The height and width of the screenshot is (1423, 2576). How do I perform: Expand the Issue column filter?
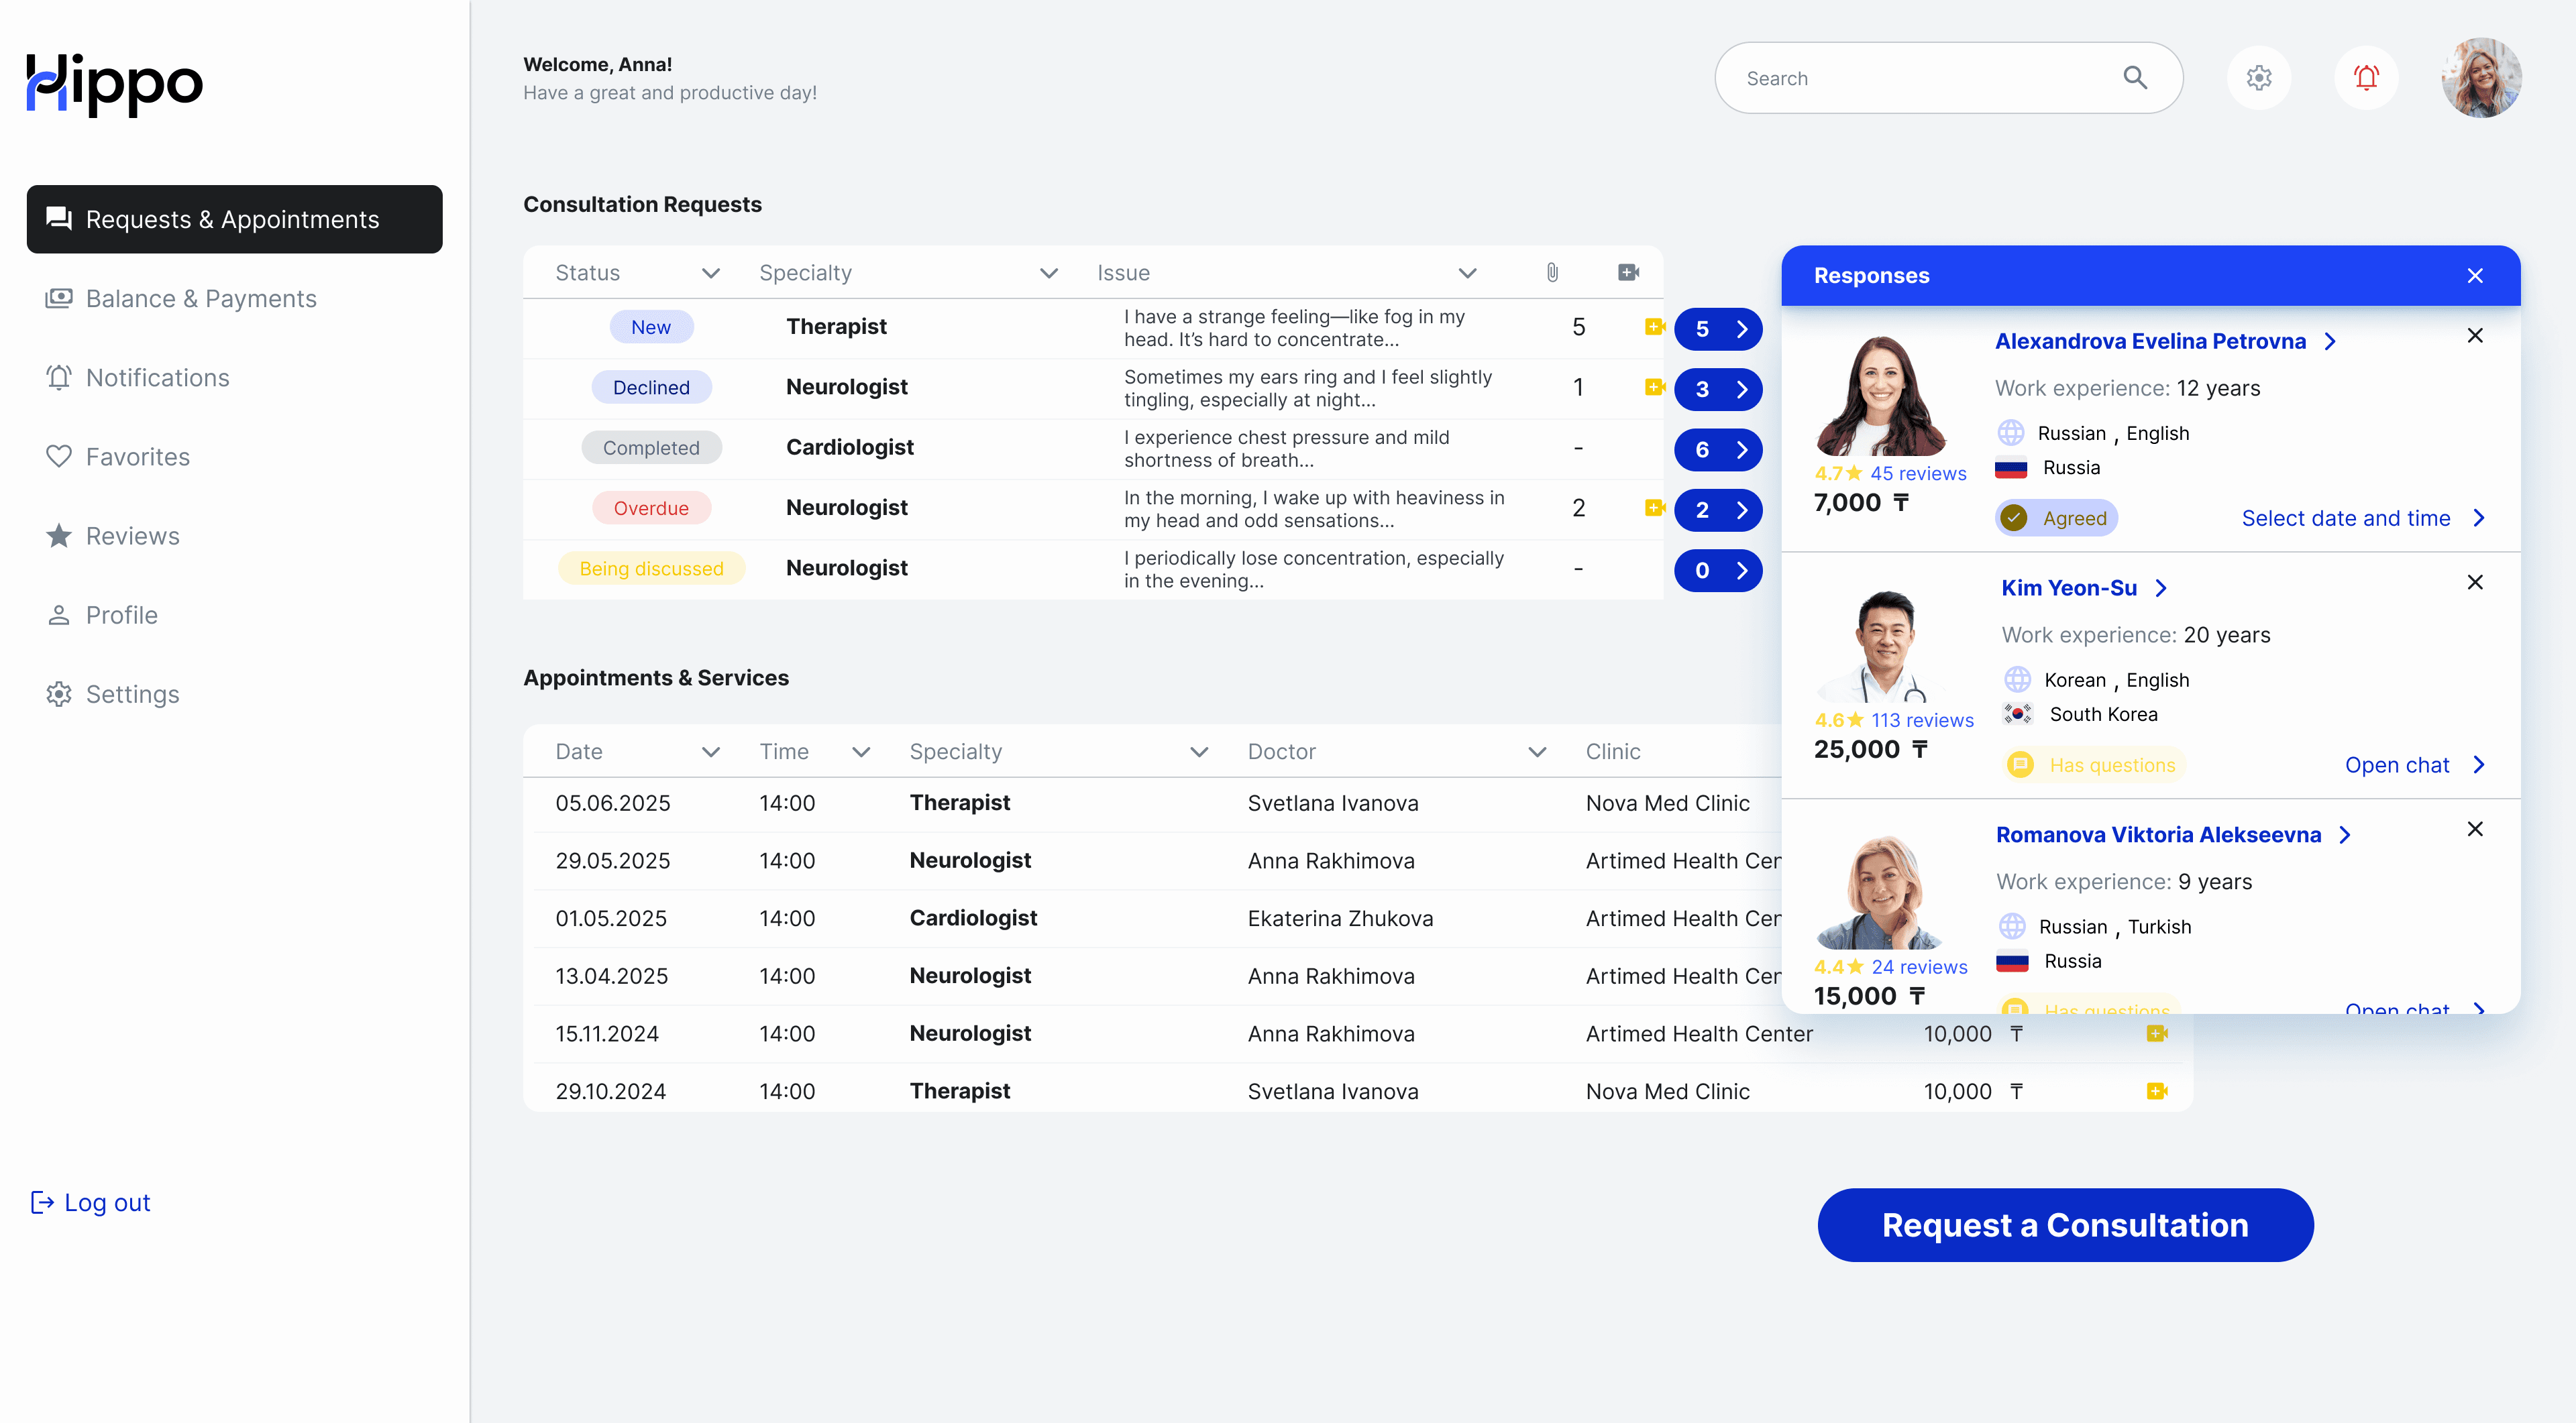(1467, 273)
